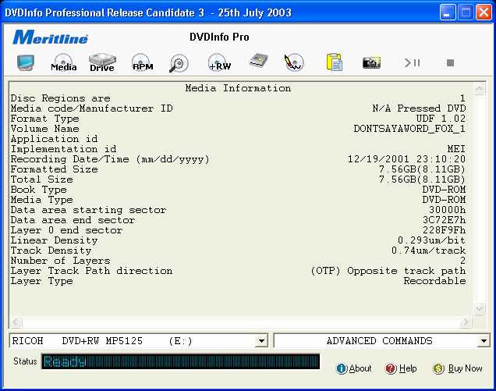The height and width of the screenshot is (391, 496).
Task: Click the 'DVDInfo Pro' title text
Action: (219, 37)
